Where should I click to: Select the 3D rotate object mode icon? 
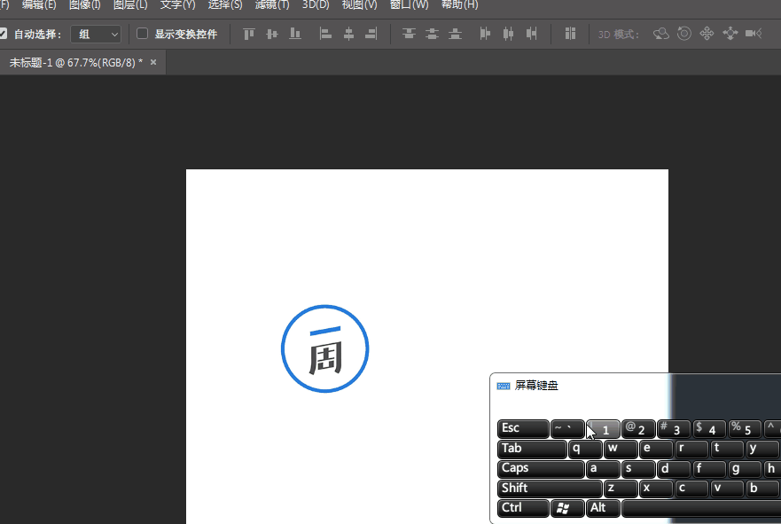(661, 34)
